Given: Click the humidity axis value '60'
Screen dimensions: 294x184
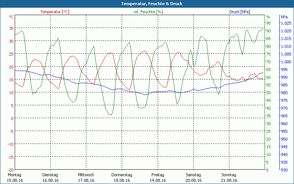Looking at the screenshot, I should pos(269,77).
